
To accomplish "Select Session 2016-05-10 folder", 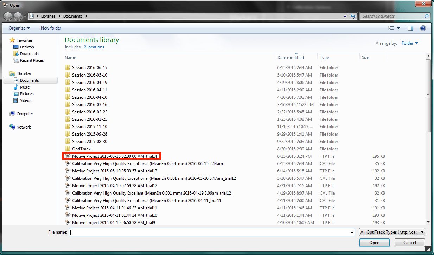I will click(x=90, y=75).
